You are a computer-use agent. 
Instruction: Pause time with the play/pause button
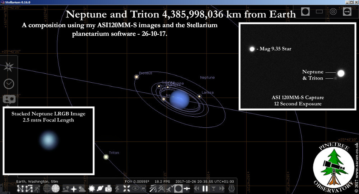[205, 189]
